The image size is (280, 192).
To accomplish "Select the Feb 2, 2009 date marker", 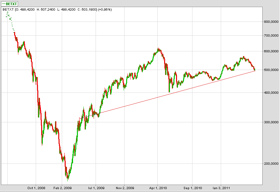I will click(x=63, y=188).
